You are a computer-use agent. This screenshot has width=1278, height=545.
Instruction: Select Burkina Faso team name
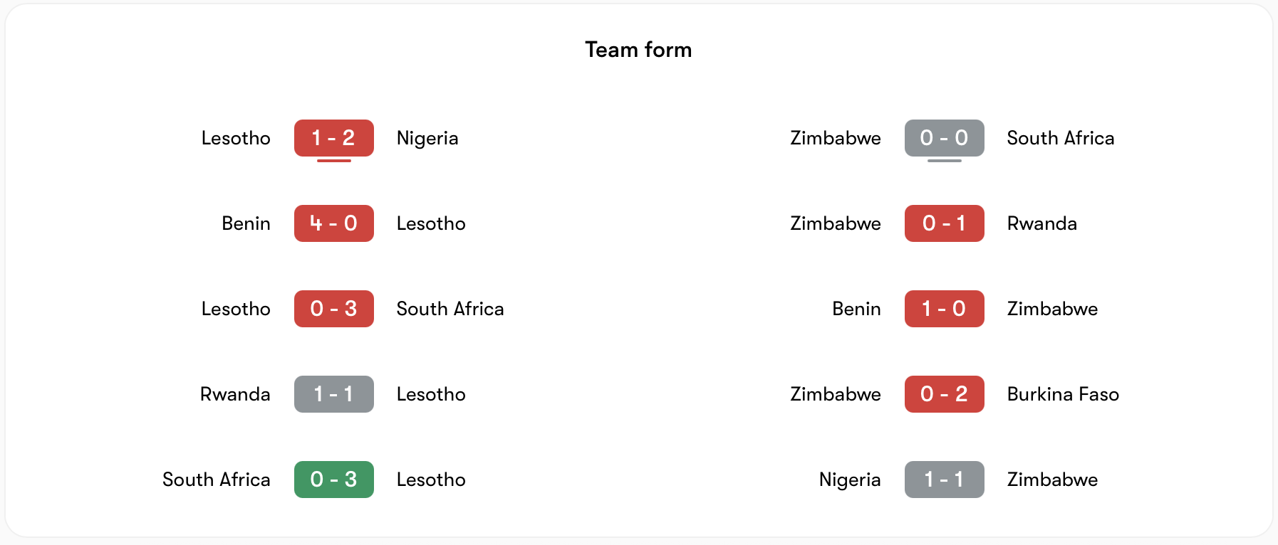click(x=1063, y=394)
